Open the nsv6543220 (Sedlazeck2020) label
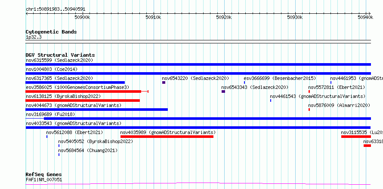383x189 pixels. point(195,78)
